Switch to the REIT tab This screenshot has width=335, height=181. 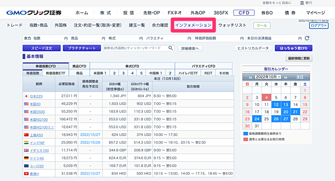click(x=208, y=73)
